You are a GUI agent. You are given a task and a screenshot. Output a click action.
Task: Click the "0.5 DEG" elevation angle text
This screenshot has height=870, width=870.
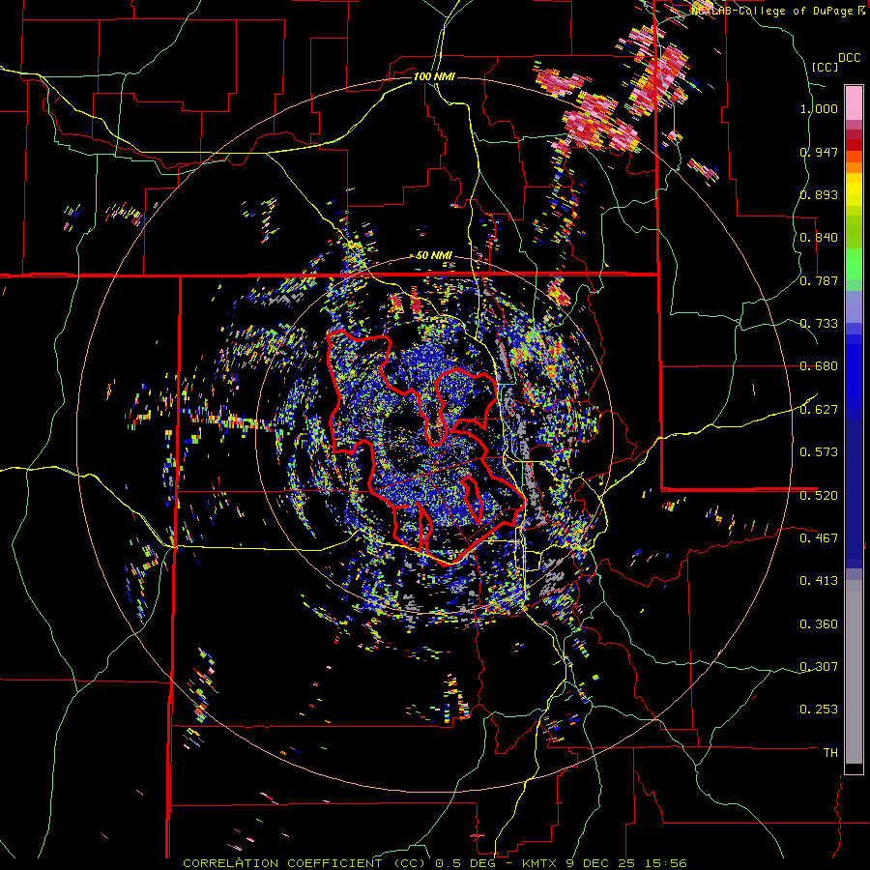pos(465,863)
